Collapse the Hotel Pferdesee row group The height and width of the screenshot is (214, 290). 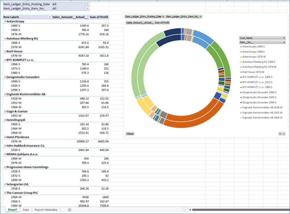pyautogui.click(x=5, y=137)
